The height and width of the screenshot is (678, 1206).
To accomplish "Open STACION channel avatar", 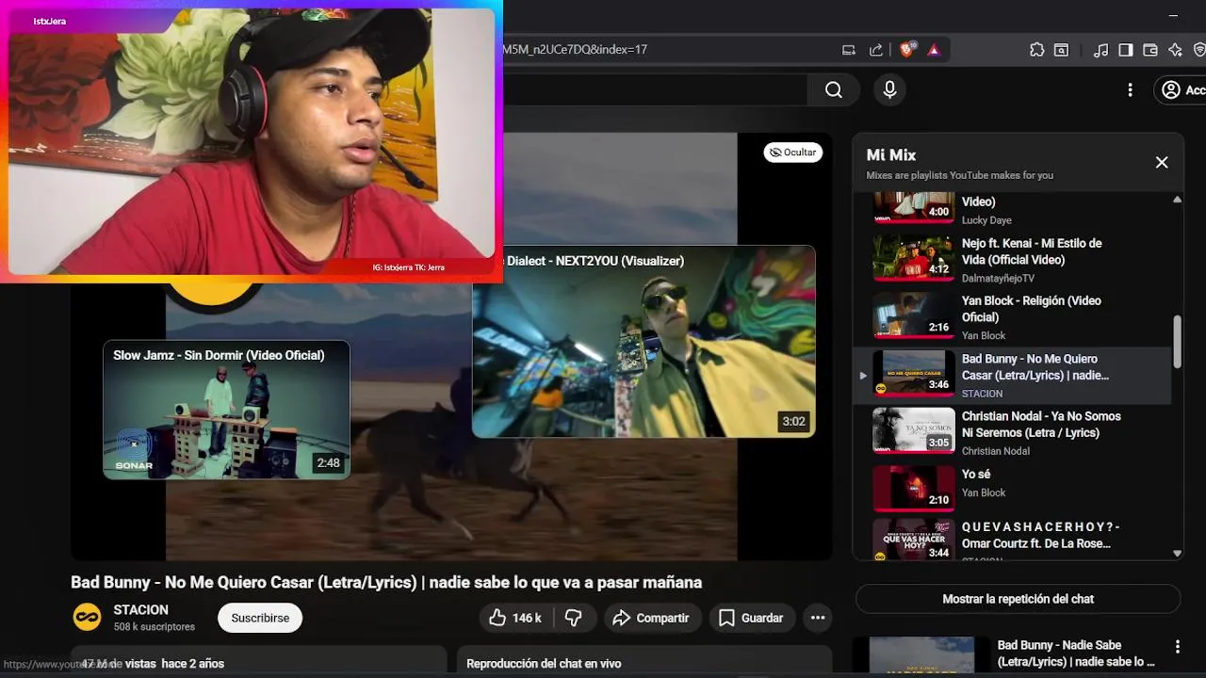I will (87, 617).
